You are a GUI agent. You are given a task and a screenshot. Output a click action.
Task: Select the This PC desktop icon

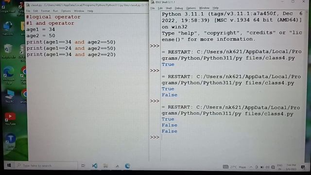pyautogui.click(x=9, y=96)
